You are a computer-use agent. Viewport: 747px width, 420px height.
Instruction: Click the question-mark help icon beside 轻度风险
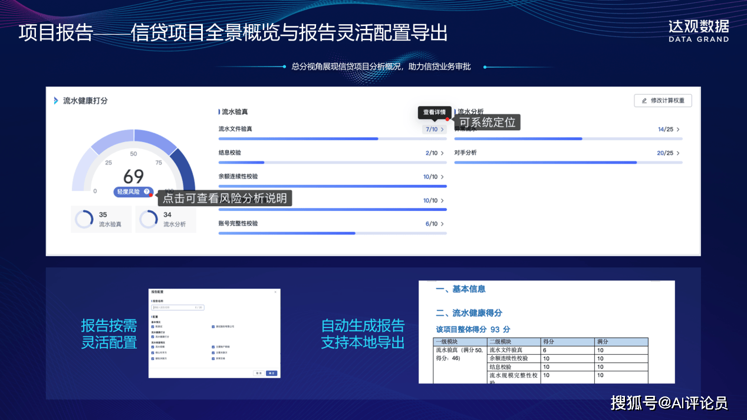[147, 191]
